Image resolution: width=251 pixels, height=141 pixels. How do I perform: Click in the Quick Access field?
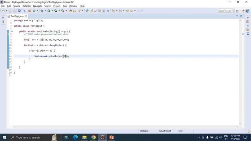coord(225,11)
